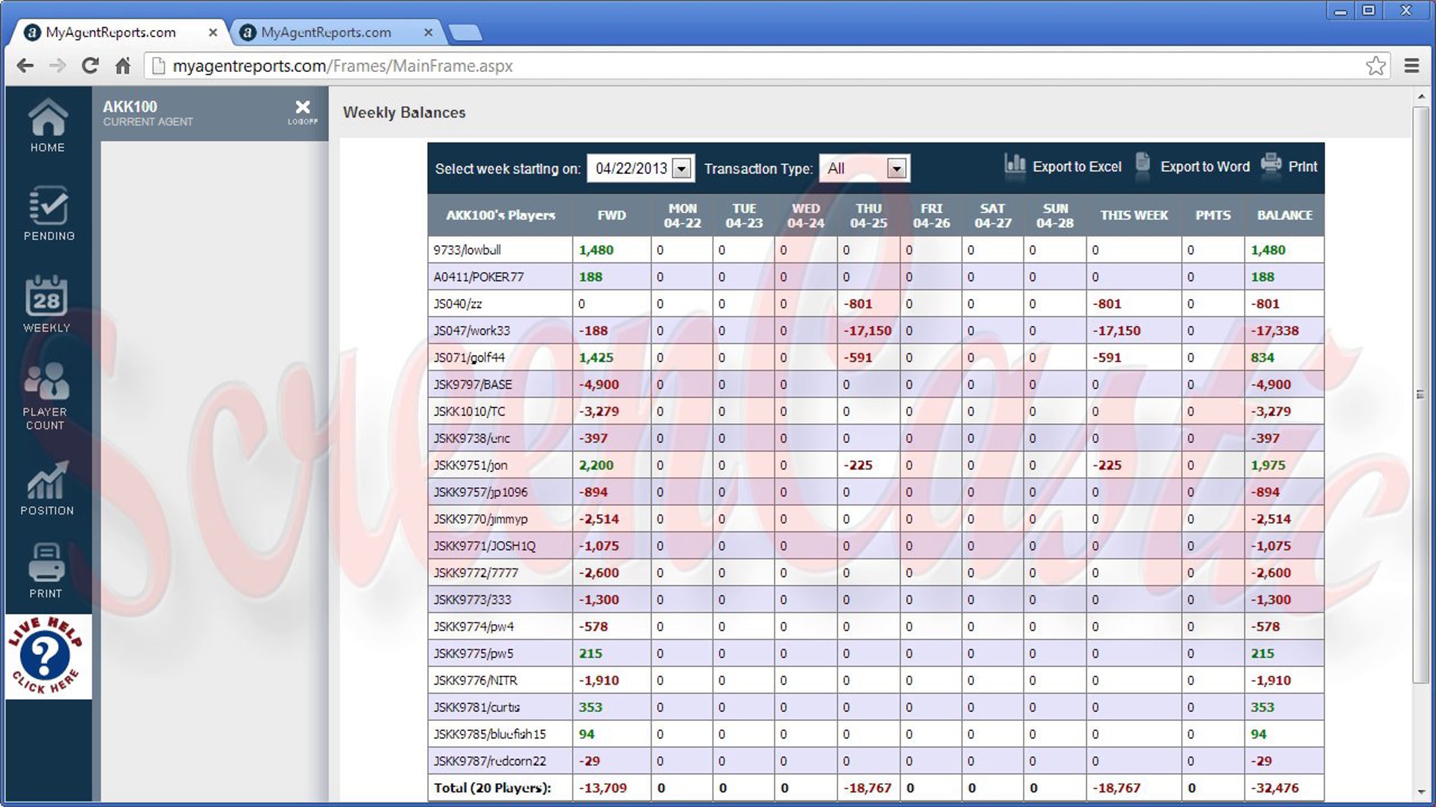
Task: Bookmark this page with star icon
Action: [1376, 66]
